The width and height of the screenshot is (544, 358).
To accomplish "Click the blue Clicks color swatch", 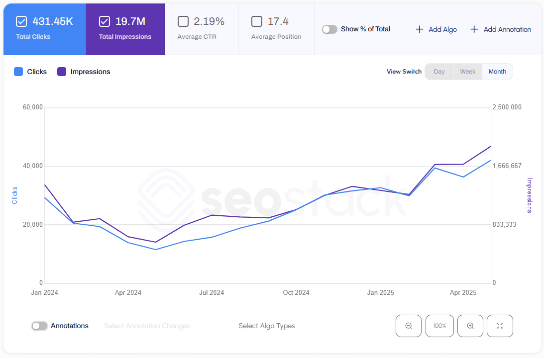I will tap(18, 72).
